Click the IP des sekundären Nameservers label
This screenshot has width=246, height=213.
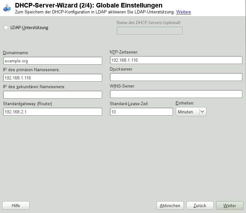click(34, 87)
